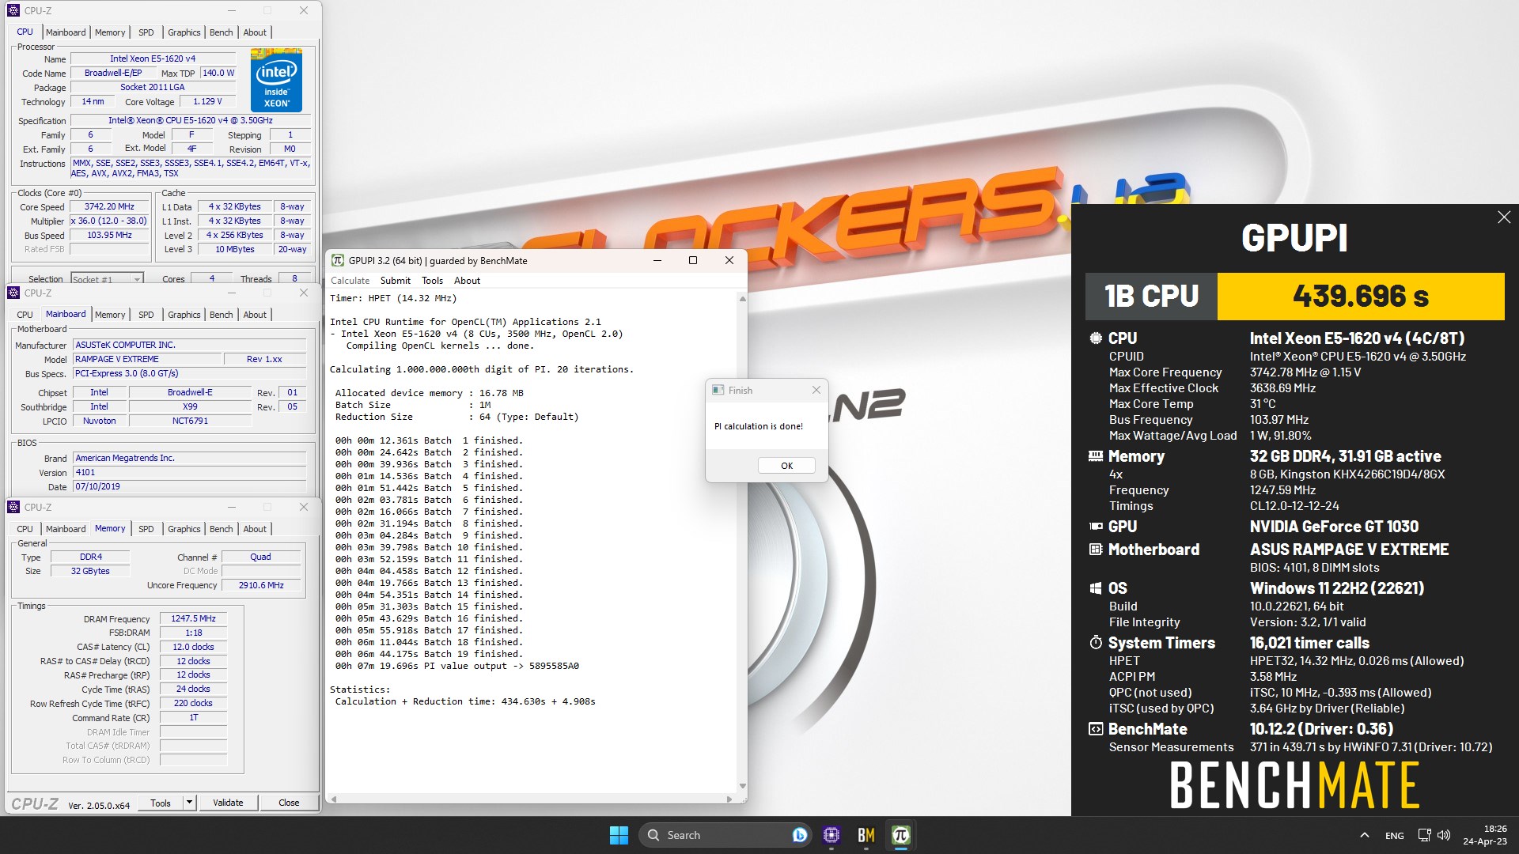
Task: Click the BenchMate version section icon
Action: (1096, 728)
